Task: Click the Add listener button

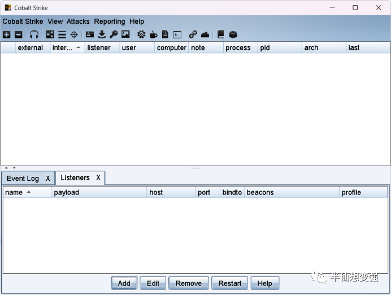Action: (124, 283)
